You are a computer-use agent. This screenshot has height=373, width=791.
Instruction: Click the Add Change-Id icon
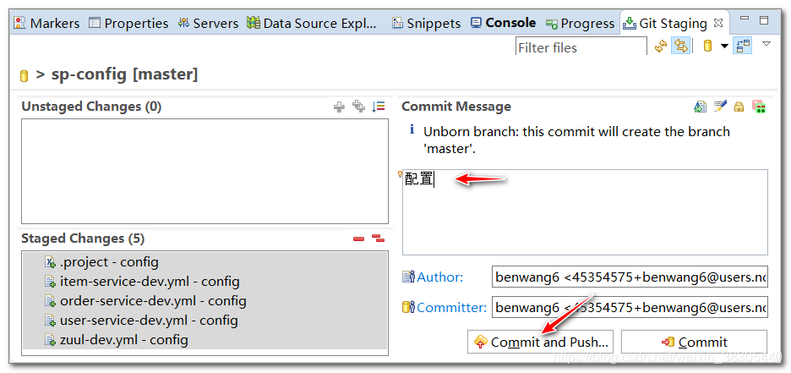point(759,107)
